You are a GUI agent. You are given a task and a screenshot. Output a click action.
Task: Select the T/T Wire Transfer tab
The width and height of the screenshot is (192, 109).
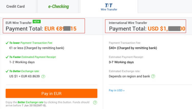[x=109, y=7]
